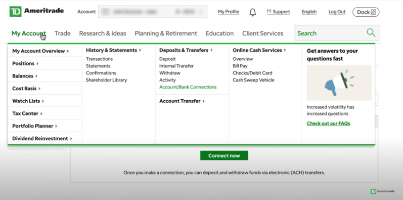This screenshot has height=200, width=403.
Task: Click the Dock button
Action: [366, 12]
